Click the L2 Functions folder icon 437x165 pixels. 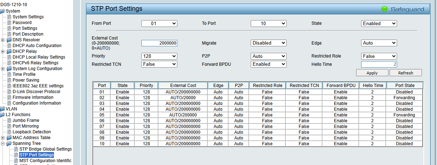click(3, 115)
